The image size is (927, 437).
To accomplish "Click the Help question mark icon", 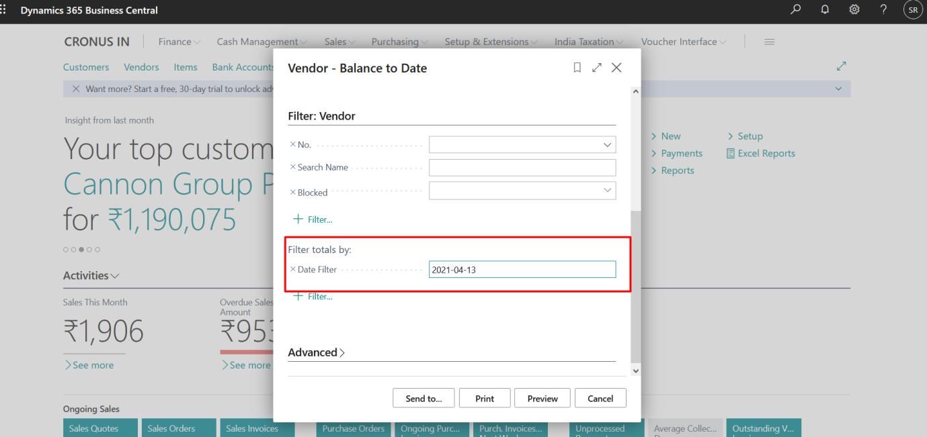I will pyautogui.click(x=883, y=11).
